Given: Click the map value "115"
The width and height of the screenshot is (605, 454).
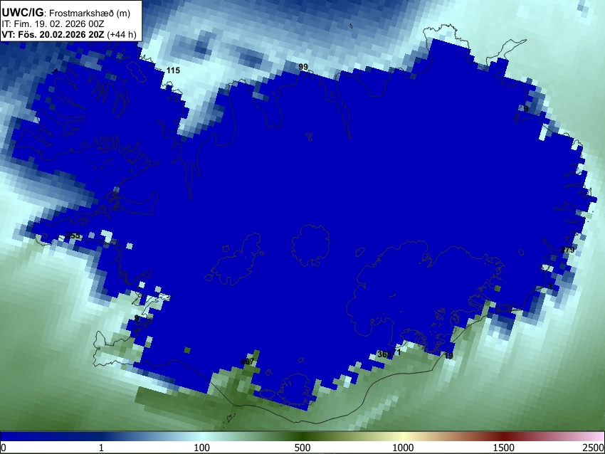Looking at the screenshot, I should click(x=173, y=70).
